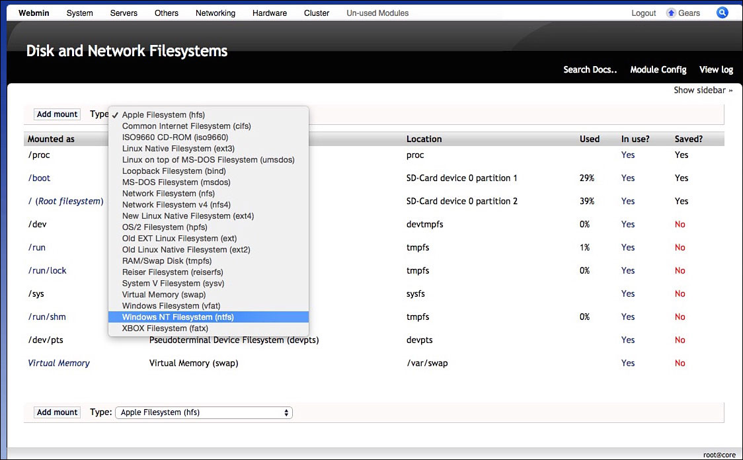Click the bottom Add mount button

[57, 412]
